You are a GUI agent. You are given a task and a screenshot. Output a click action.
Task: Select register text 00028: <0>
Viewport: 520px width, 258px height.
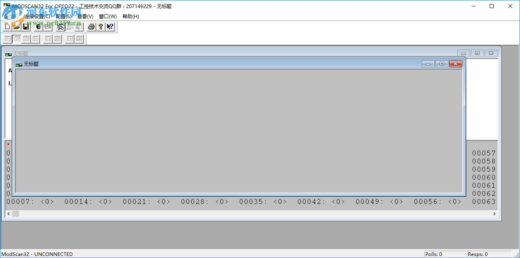tap(205, 201)
